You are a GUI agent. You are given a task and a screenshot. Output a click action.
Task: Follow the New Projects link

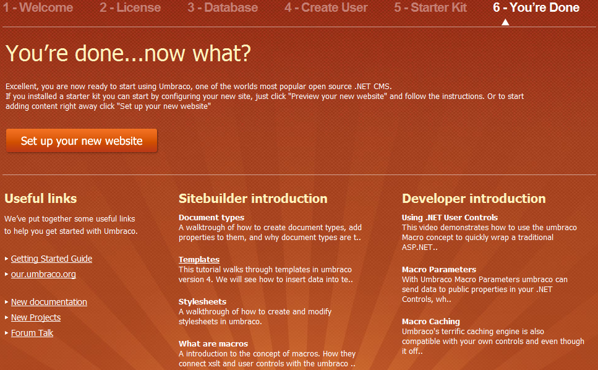click(36, 317)
